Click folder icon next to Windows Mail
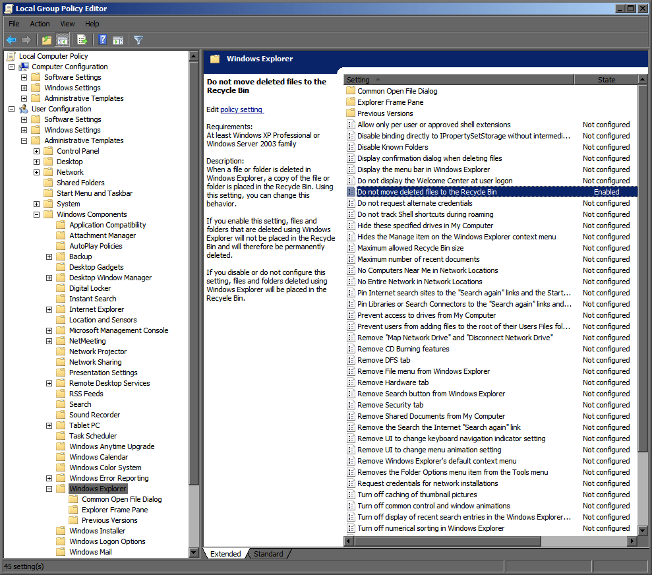Image resolution: width=652 pixels, height=575 pixels. coord(61,552)
